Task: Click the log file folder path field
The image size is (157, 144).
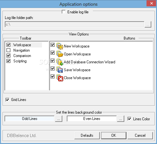Action: (75, 24)
